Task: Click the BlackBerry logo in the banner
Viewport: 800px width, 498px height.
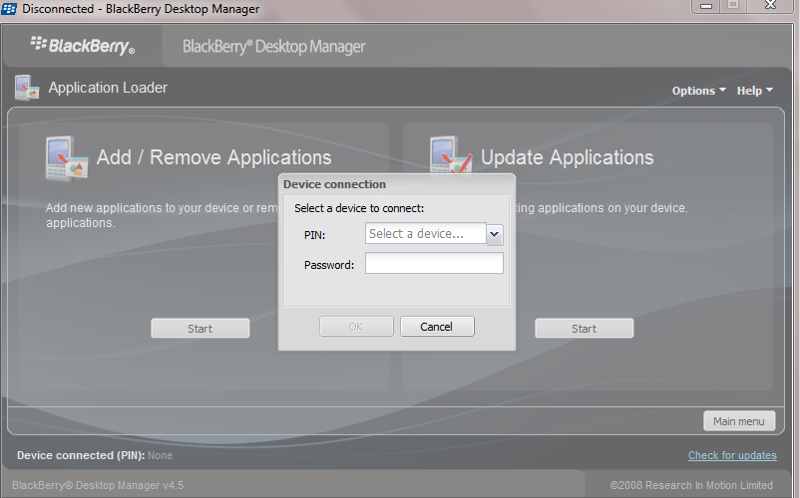Action: tap(83, 46)
